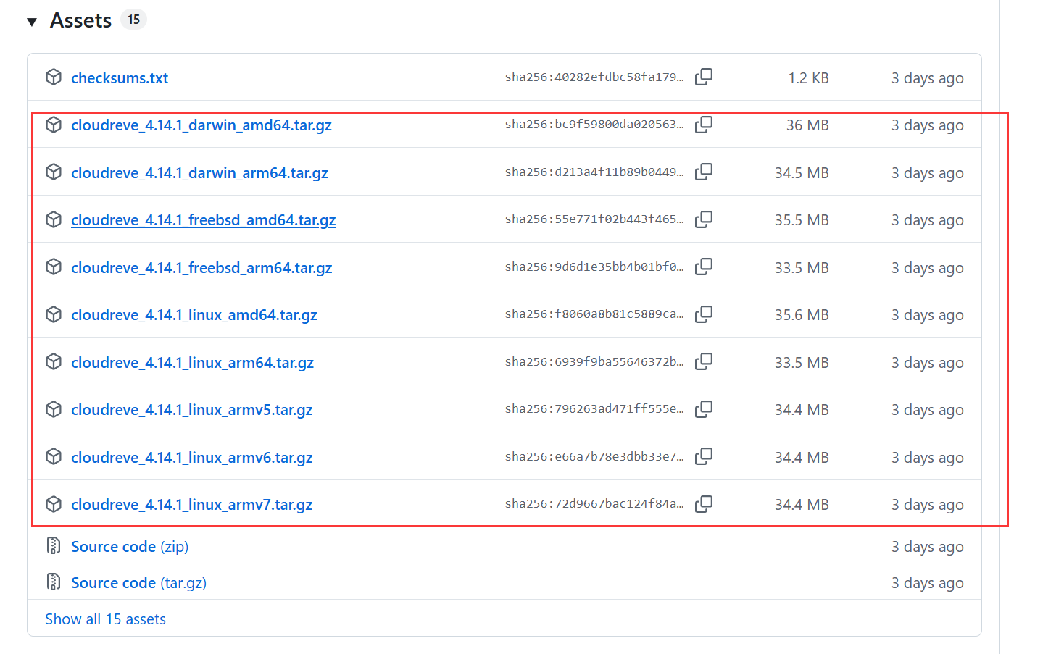The width and height of the screenshot is (1056, 654).
Task: Copy SHA256 hash for freebsd_amd64 archive
Action: click(703, 219)
